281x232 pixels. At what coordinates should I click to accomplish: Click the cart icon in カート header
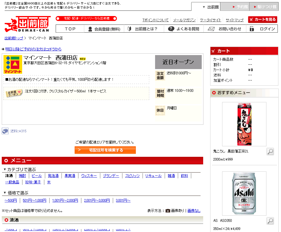pyautogui.click(x=213, y=51)
